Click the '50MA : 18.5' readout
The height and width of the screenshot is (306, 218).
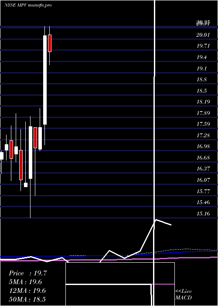27,299
